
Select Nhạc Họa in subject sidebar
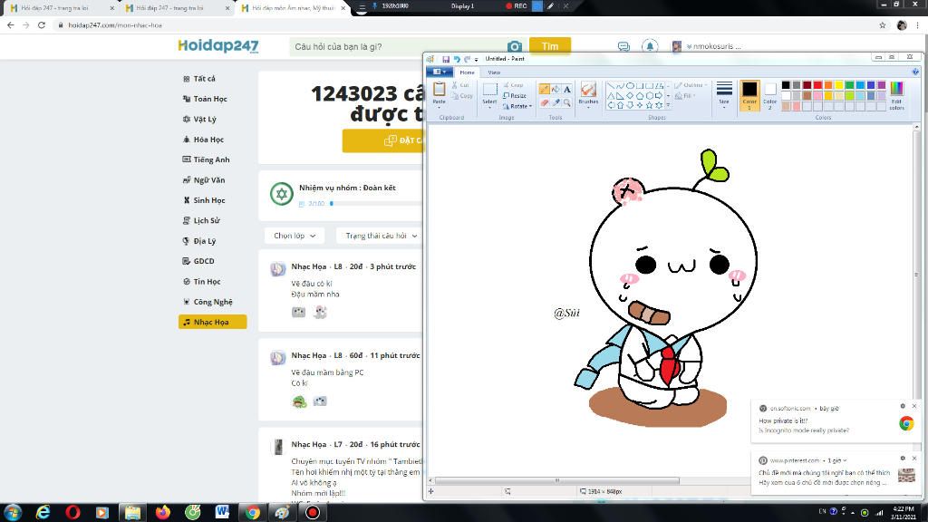(212, 322)
